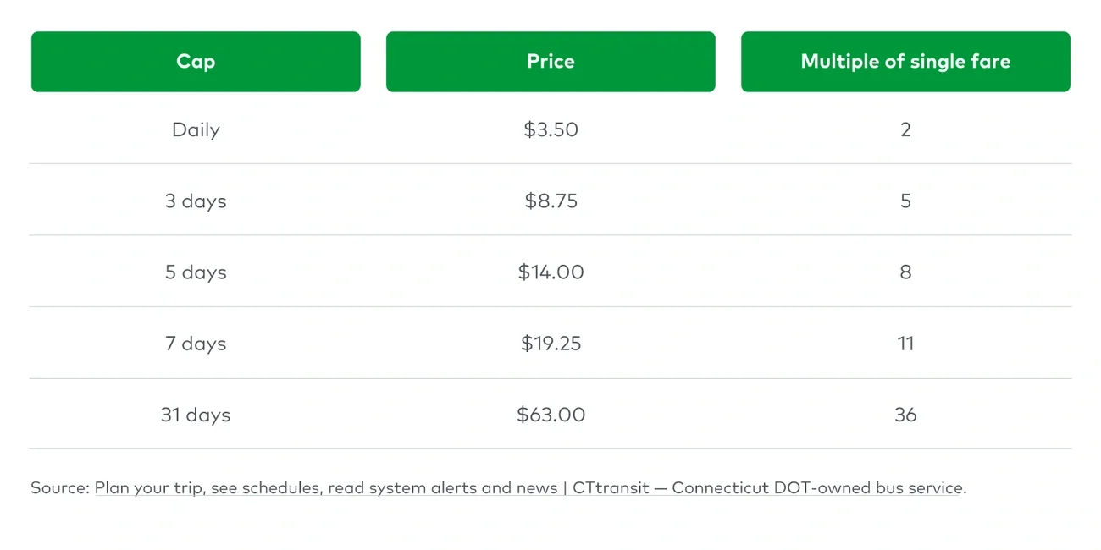
Task: Click the Price column header
Action: point(550,62)
